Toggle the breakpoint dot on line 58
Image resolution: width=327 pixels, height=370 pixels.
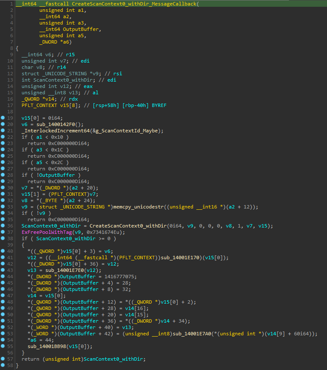tap(3, 365)
